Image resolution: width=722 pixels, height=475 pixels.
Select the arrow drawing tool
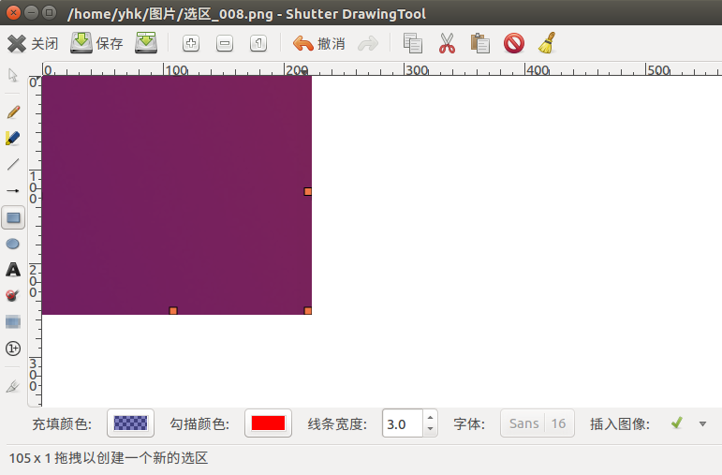pos(13,191)
